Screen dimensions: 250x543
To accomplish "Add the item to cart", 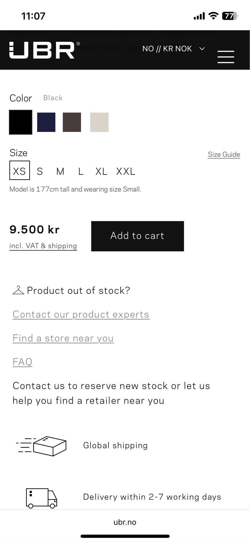I will point(137,236).
